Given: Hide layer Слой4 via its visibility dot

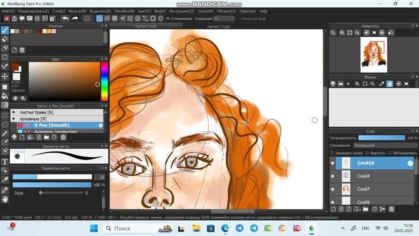Looking at the screenshot, I should click(x=333, y=176).
